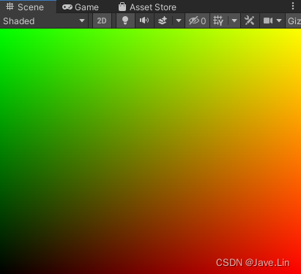Expand the grid settings dropdown arrow
Screen dimensions: 301x274
tap(234, 21)
